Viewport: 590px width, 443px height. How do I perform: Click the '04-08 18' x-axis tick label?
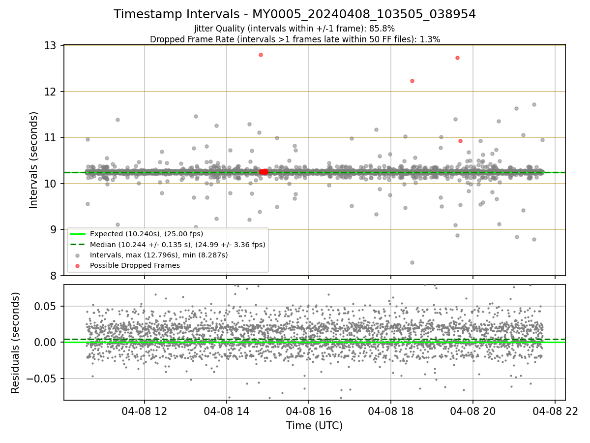[x=390, y=412]
